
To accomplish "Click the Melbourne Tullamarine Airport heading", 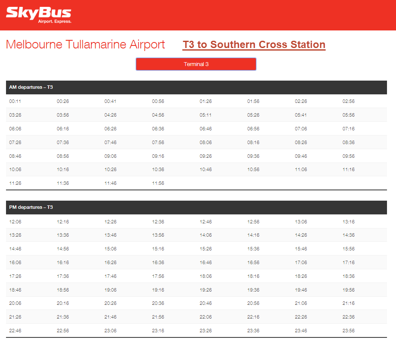I will pyautogui.click(x=85, y=45).
